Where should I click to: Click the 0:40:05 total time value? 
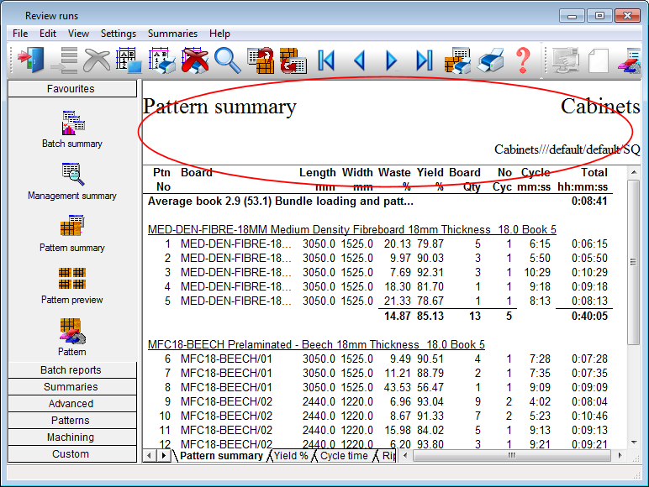589,317
